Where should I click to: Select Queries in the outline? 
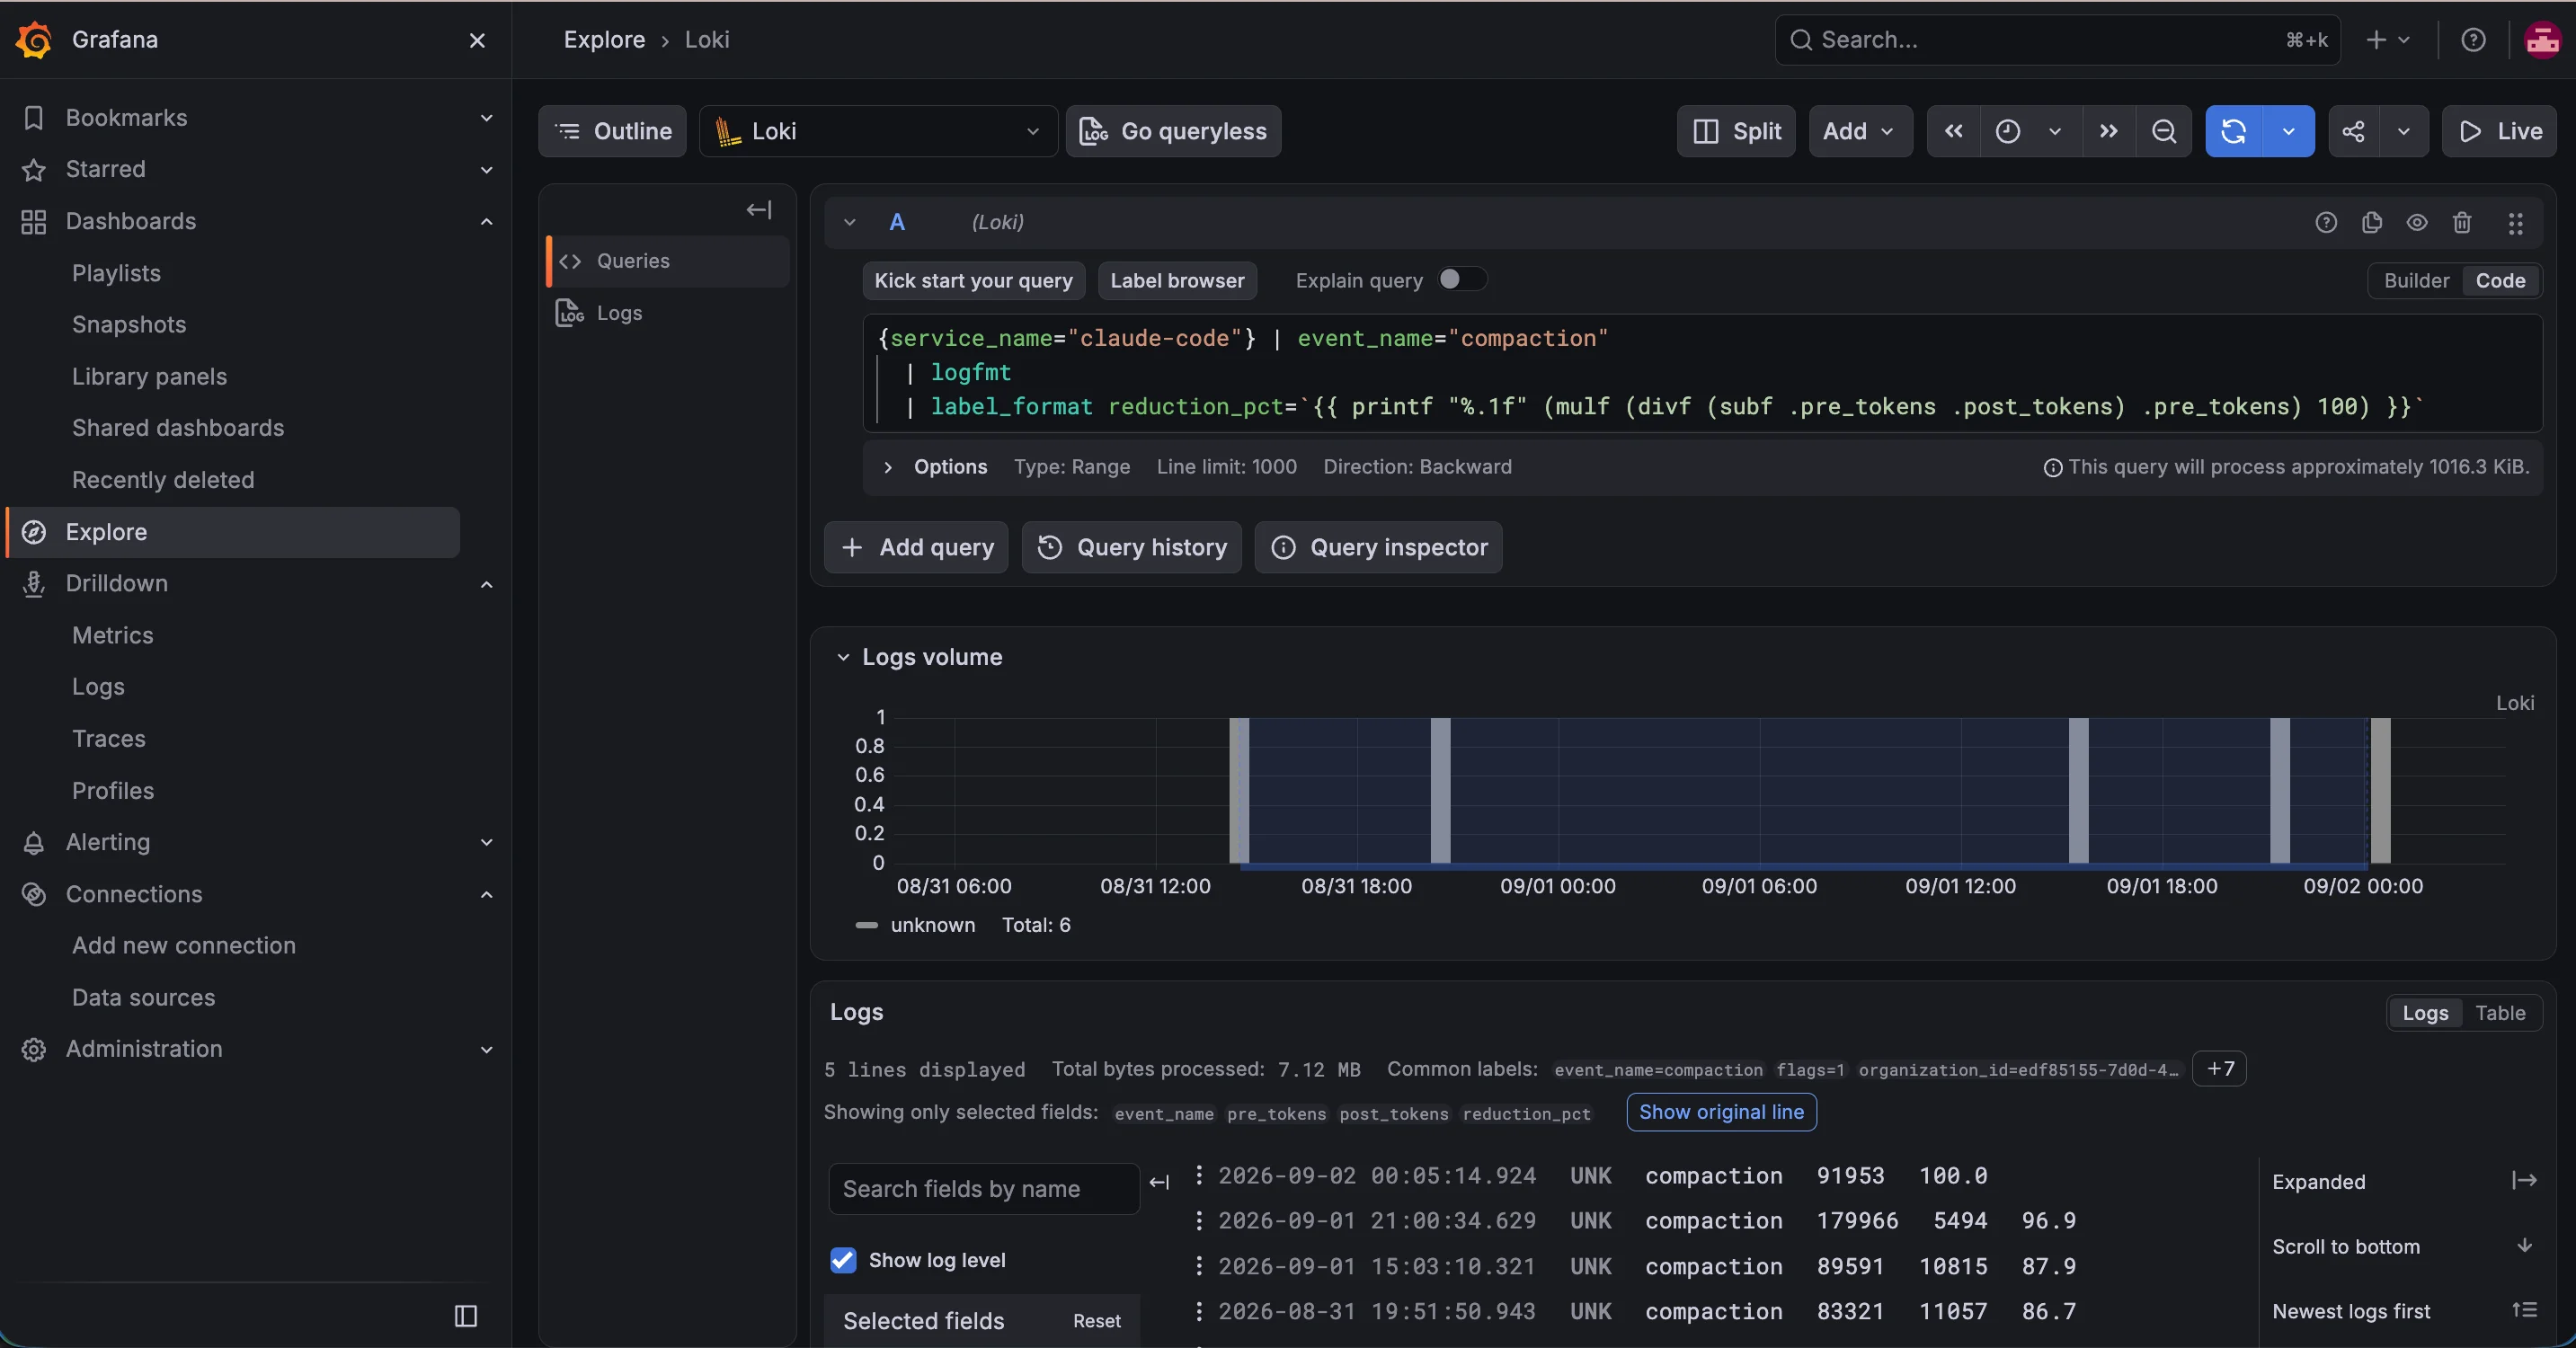coord(668,261)
